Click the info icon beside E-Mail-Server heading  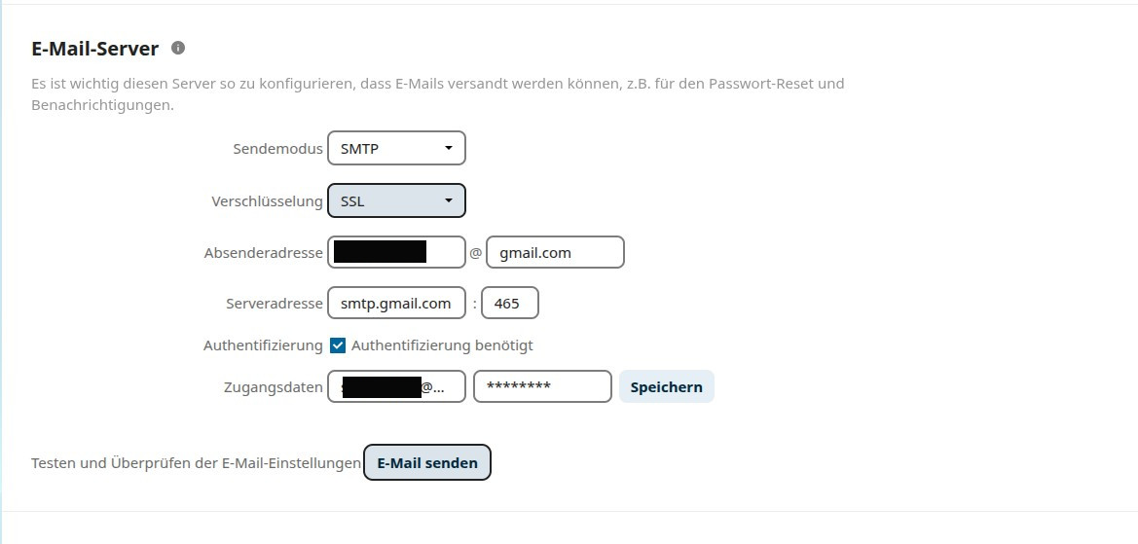tap(178, 48)
